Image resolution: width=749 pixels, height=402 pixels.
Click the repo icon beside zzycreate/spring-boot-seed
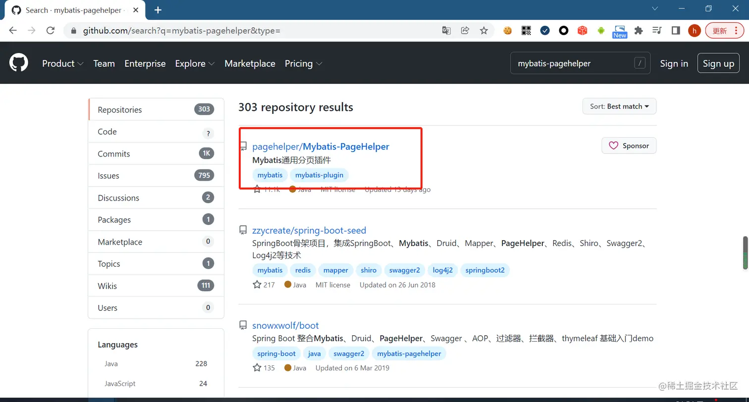coord(243,230)
